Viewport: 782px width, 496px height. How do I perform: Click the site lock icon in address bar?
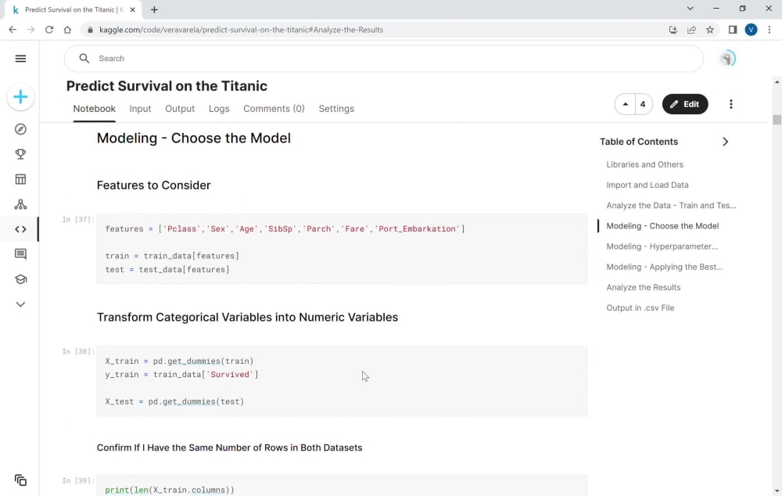tap(90, 30)
